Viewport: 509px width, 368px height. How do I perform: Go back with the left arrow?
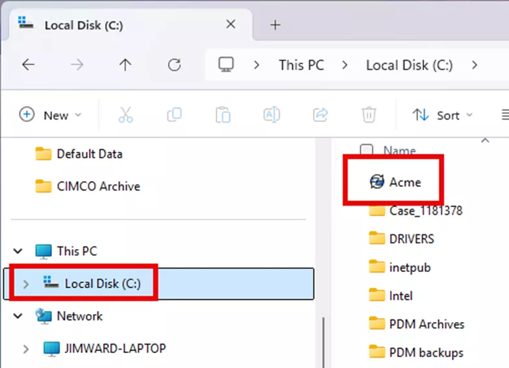[29, 65]
